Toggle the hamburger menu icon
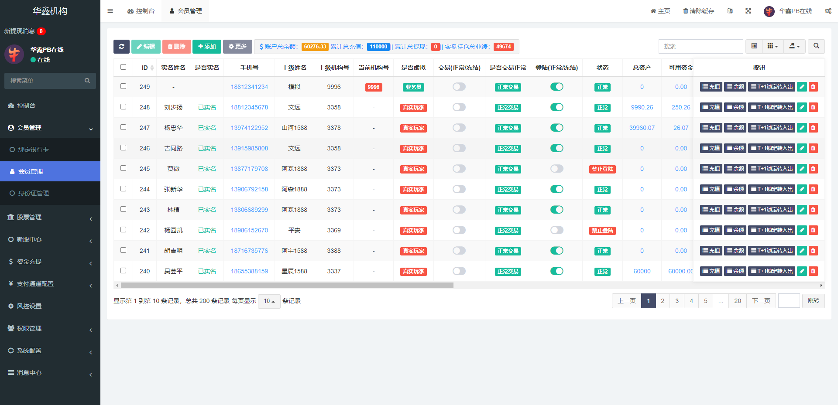The height and width of the screenshot is (405, 838). [110, 11]
